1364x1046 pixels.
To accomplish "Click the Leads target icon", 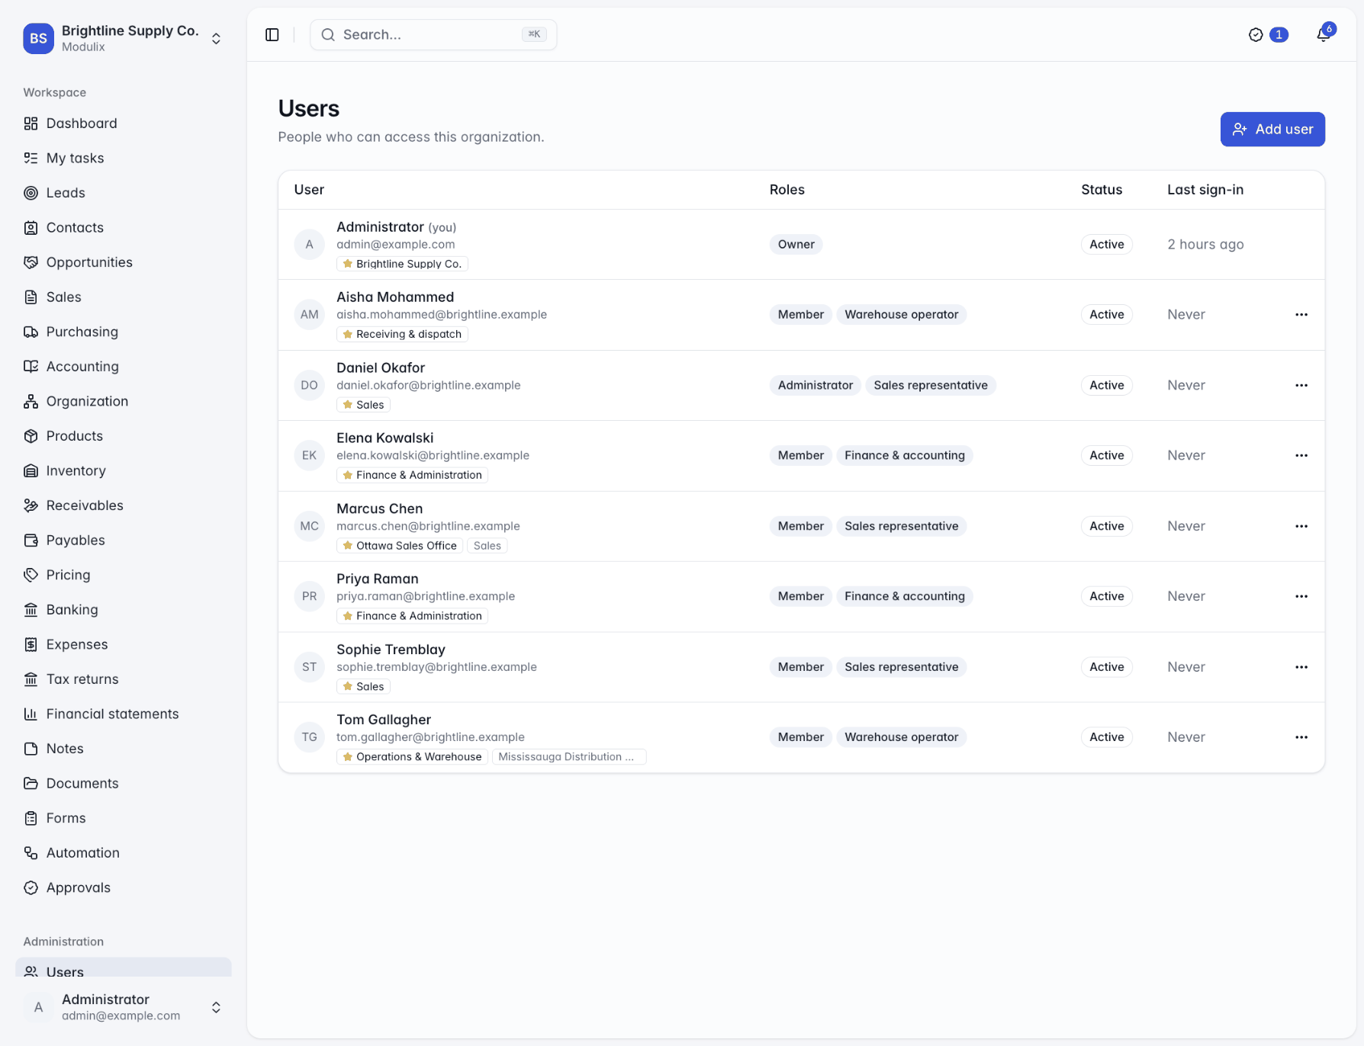I will [x=31, y=193].
